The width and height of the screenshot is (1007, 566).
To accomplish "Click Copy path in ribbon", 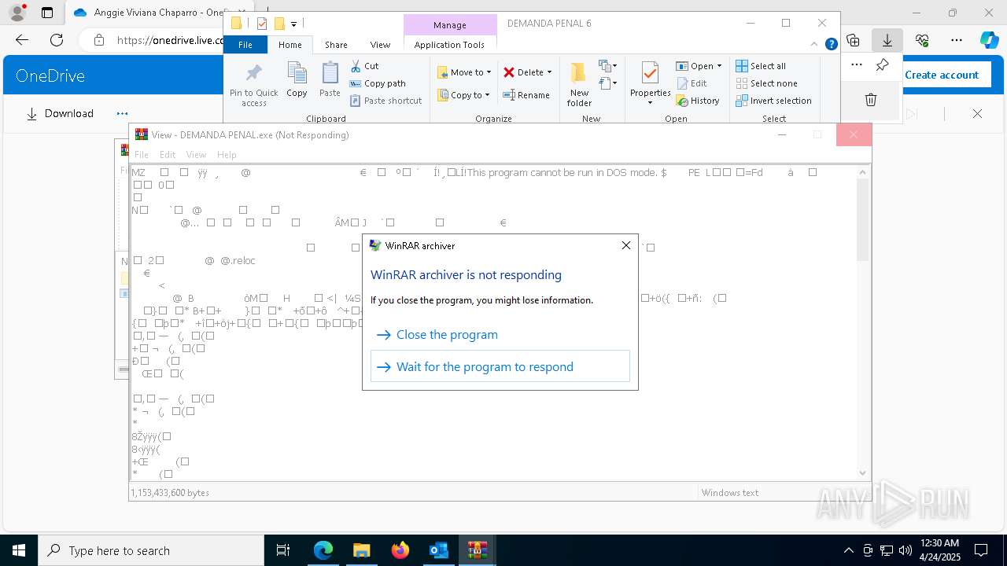I will tap(378, 83).
